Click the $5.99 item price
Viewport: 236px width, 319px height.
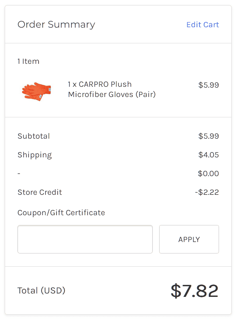(208, 85)
